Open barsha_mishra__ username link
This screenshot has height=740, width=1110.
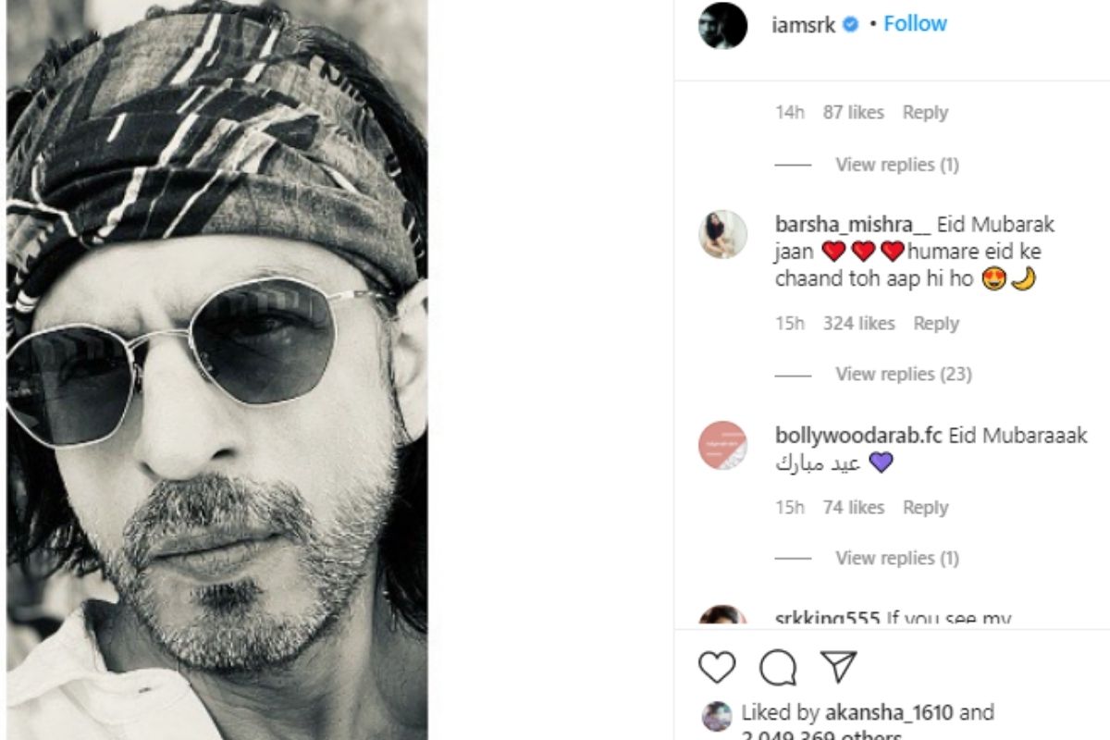click(x=853, y=225)
